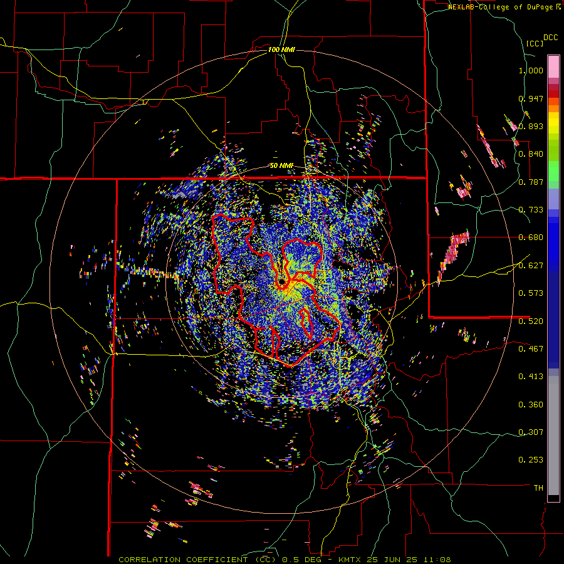Pick the light pink top color bar segment
Image resolution: width=564 pixels, height=564 pixels.
[553, 66]
